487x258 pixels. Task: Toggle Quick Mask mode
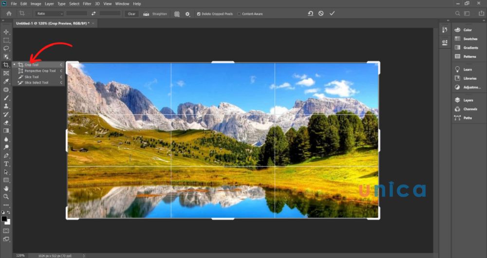coord(6,231)
